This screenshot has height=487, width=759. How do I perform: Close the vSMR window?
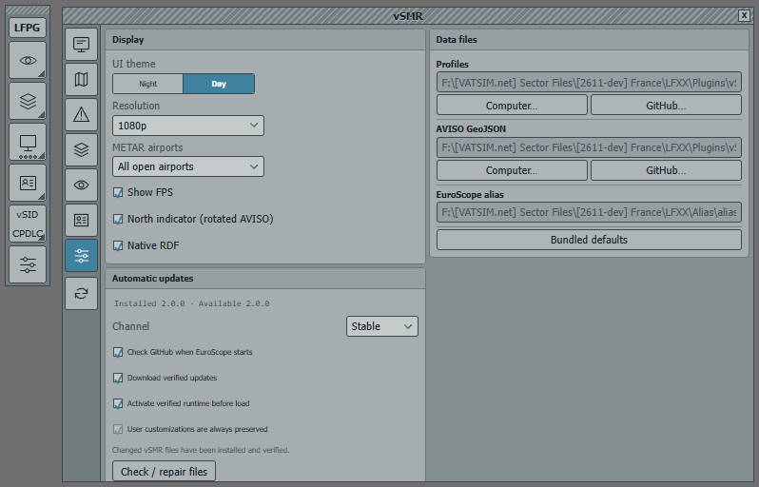point(744,15)
